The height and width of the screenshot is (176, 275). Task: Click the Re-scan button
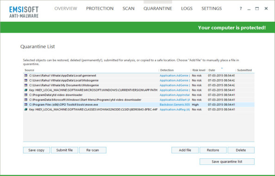[x=93, y=150]
